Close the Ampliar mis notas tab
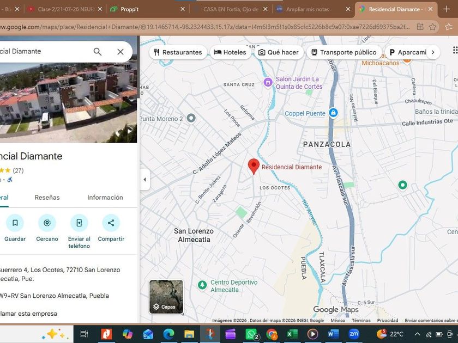Image resolution: width=458 pixels, height=343 pixels. pos(348,9)
